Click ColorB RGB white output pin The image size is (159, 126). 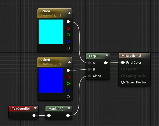tap(69, 70)
